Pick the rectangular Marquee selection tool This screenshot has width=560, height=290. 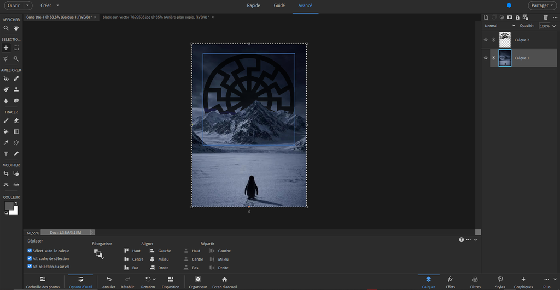coord(16,48)
